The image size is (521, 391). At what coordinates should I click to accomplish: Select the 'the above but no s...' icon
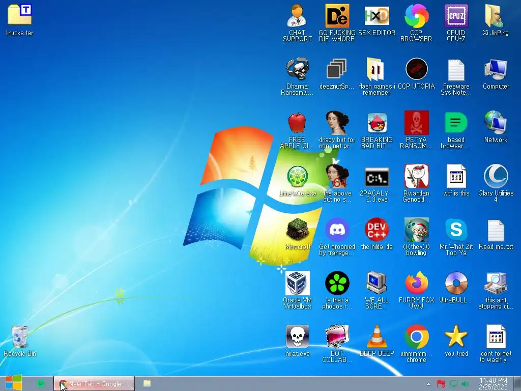tap(337, 183)
